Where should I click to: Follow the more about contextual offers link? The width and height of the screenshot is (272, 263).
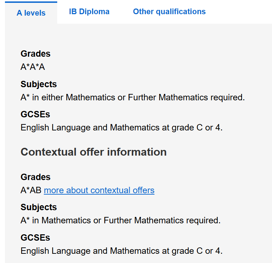[99, 190]
